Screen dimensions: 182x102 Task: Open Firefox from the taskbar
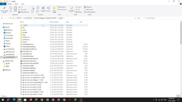pyautogui.click(x=31, y=100)
